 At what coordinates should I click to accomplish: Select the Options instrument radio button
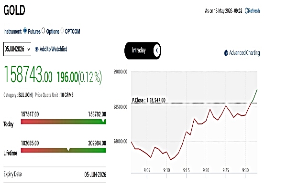[x=43, y=31]
